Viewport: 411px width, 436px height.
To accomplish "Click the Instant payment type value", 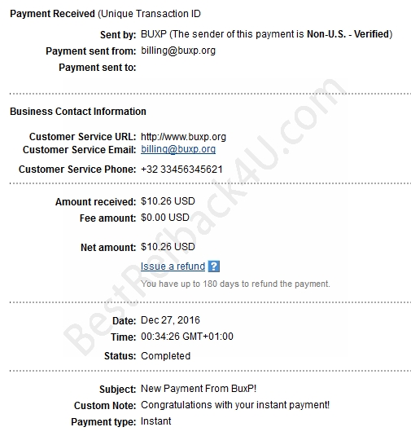I will tap(155, 421).
